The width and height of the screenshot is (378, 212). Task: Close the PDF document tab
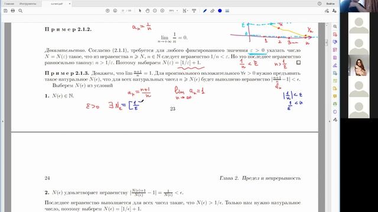tap(70, 4)
